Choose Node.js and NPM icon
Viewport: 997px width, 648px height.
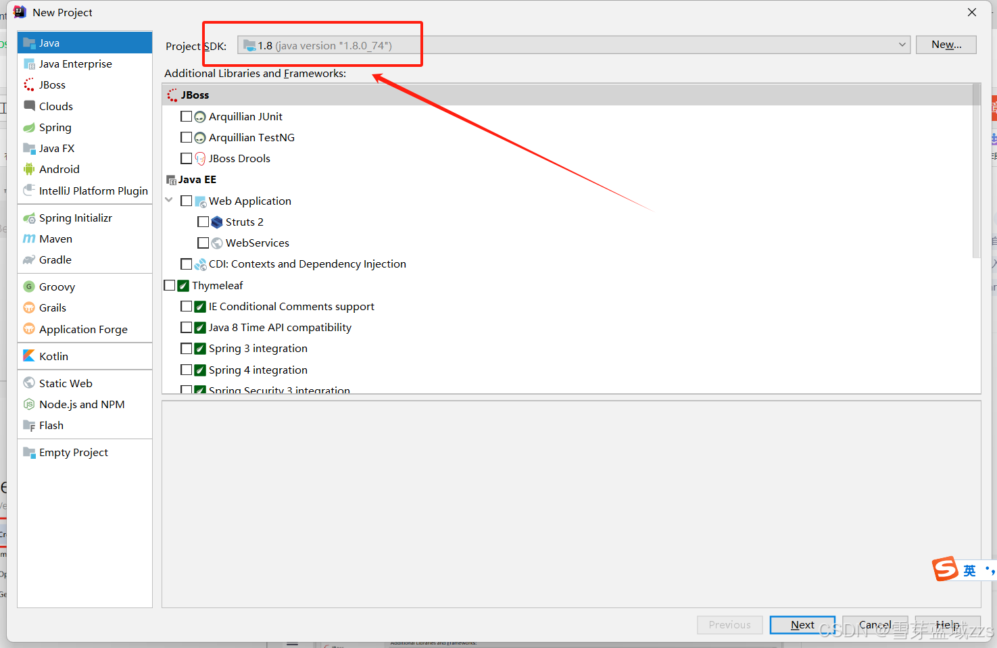coord(29,404)
